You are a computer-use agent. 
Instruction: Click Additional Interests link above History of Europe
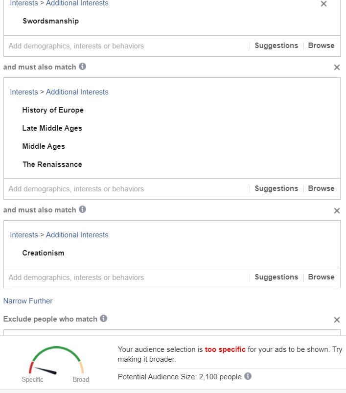click(x=77, y=92)
